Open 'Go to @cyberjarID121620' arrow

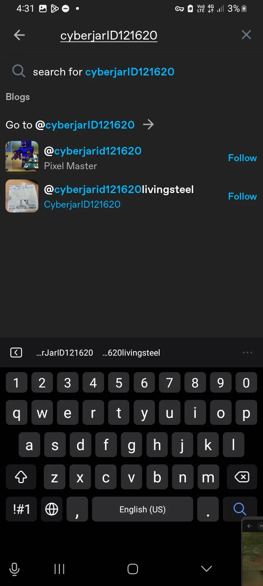(x=148, y=125)
